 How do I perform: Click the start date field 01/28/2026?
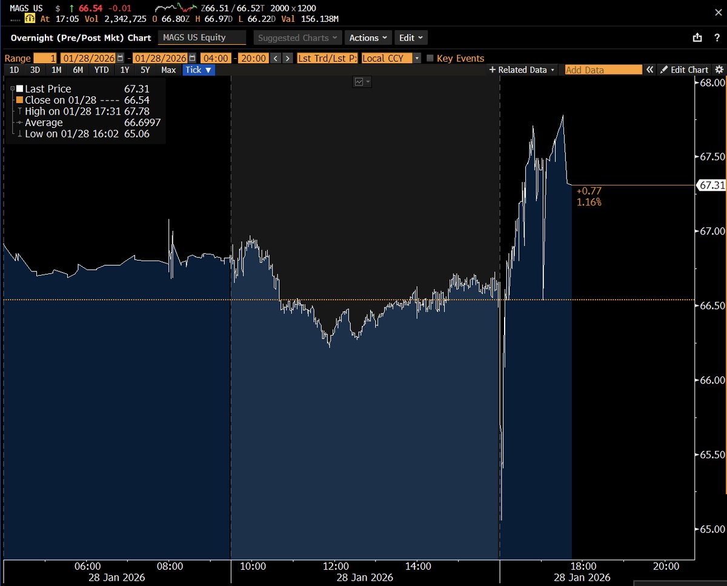[88, 58]
